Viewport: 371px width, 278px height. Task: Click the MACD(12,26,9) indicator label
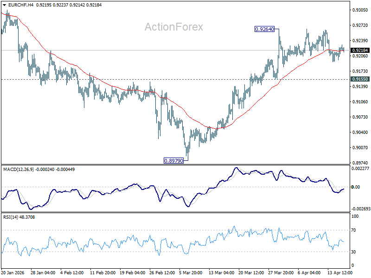pos(19,170)
